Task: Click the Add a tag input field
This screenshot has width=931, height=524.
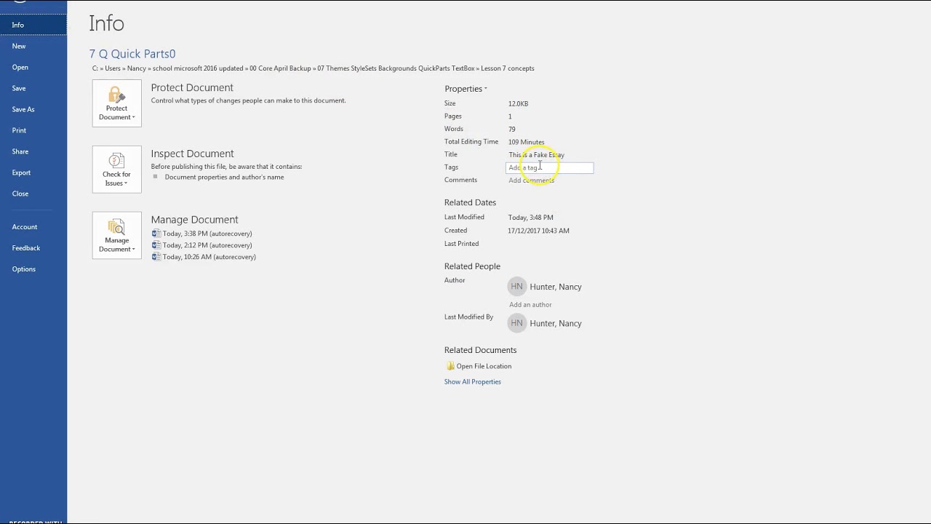Action: pyautogui.click(x=550, y=167)
